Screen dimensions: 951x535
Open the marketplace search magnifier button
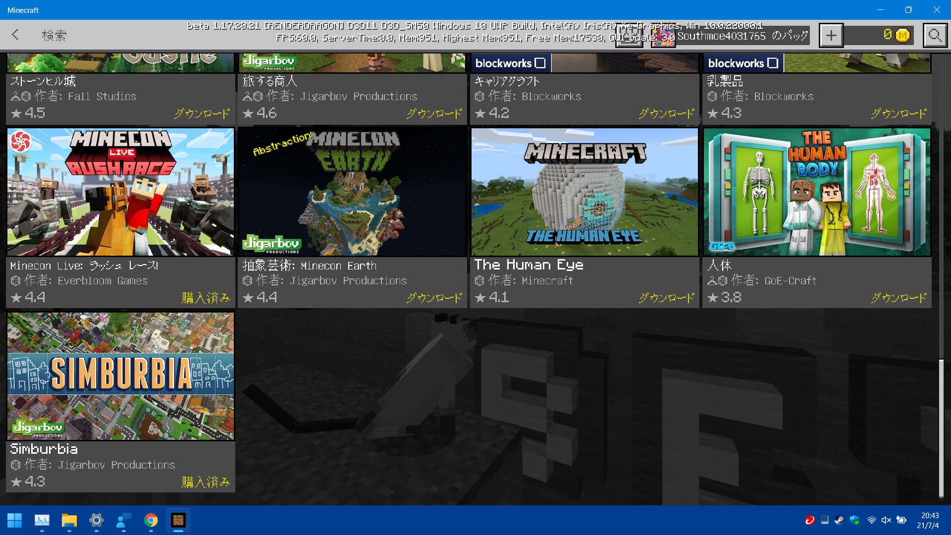(935, 36)
